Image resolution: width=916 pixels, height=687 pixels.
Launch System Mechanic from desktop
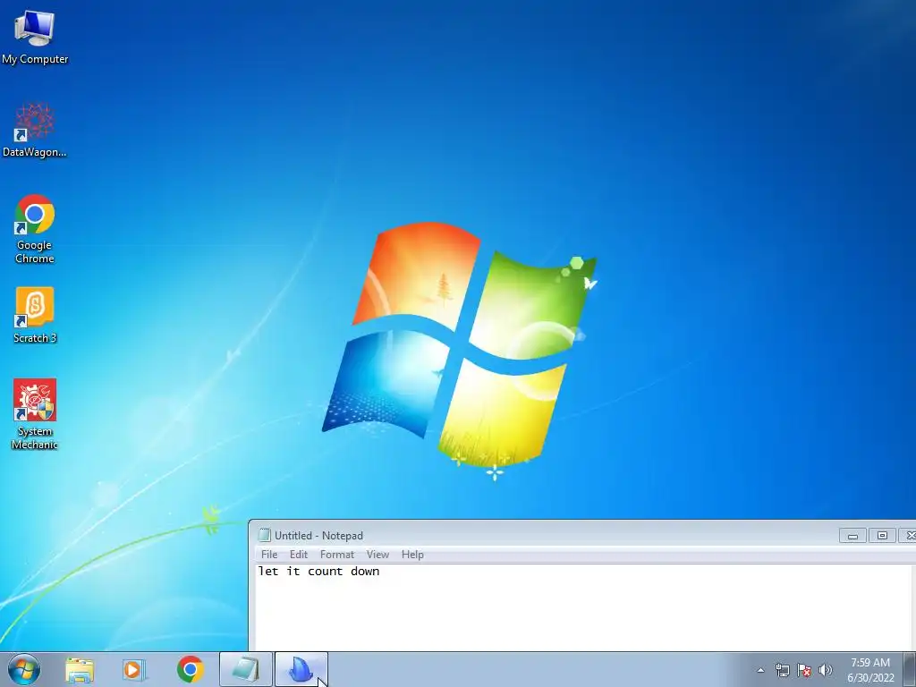click(35, 414)
